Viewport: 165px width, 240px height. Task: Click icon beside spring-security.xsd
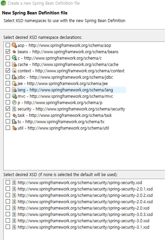(14, 182)
